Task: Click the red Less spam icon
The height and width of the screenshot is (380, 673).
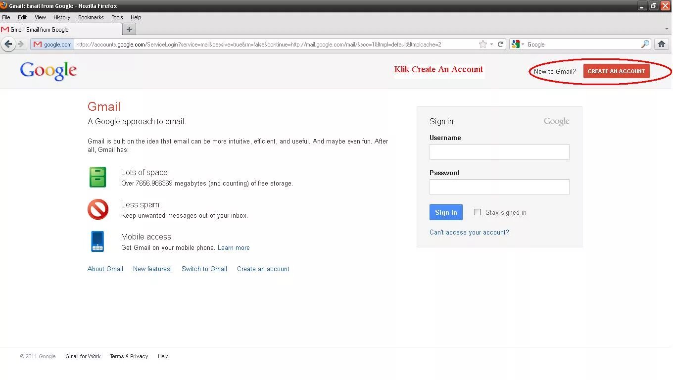Action: point(98,209)
